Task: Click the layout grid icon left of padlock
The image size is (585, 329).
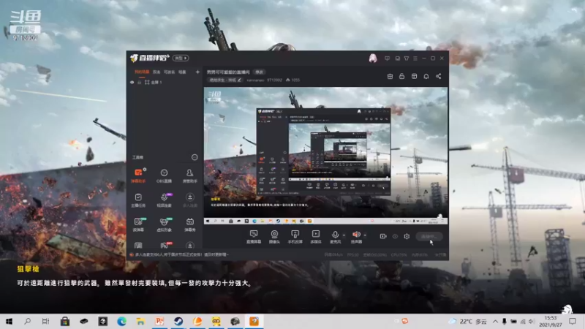Action: (x=390, y=76)
